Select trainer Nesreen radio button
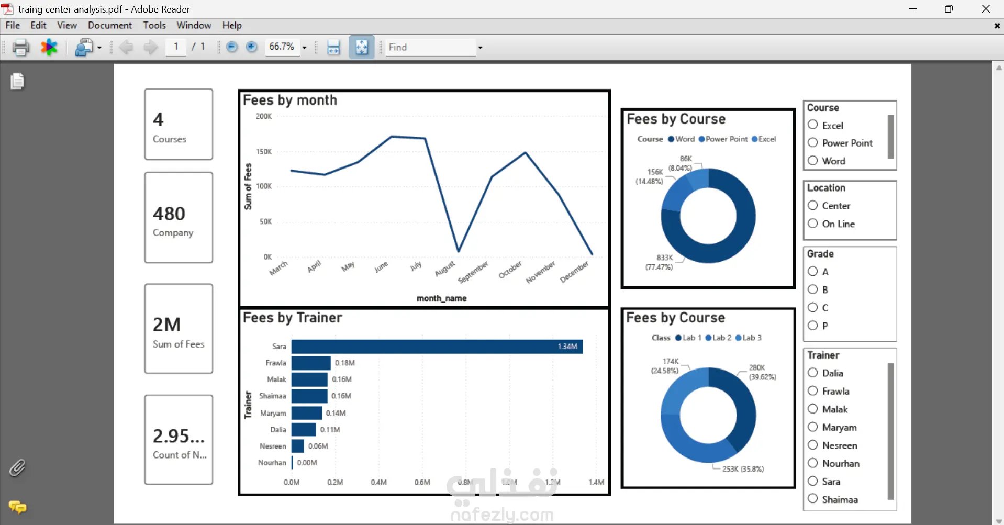The image size is (1004, 525). click(813, 445)
